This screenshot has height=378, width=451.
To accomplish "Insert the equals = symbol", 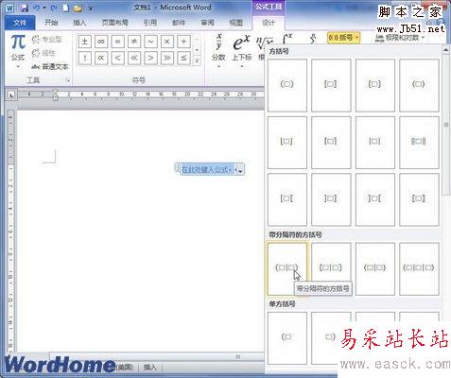I will [117, 42].
